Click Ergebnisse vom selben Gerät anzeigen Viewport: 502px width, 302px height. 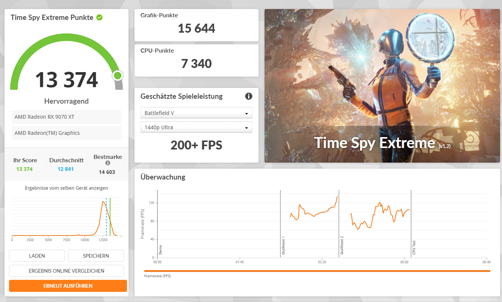pos(67,188)
